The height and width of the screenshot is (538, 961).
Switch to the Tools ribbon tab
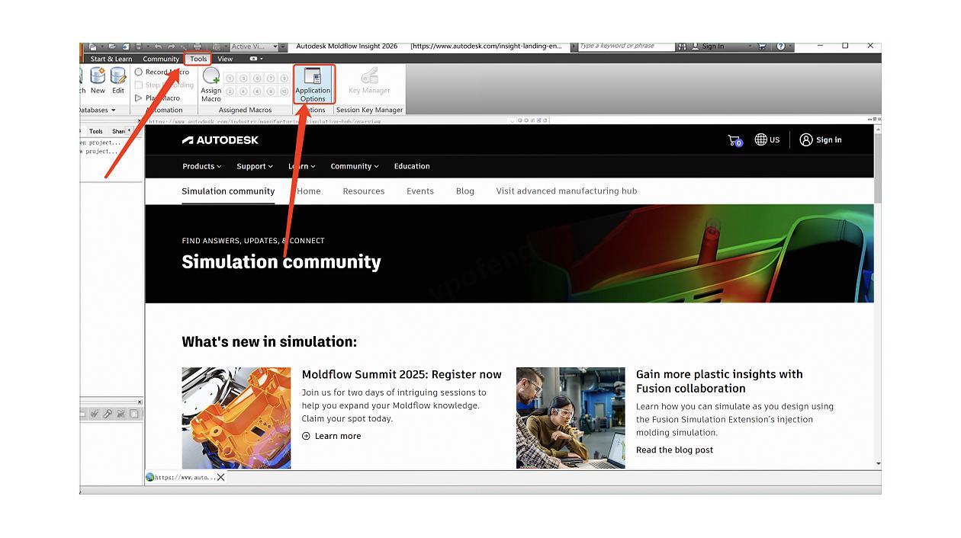pyautogui.click(x=198, y=59)
